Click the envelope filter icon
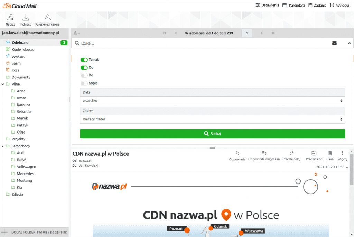The height and width of the screenshot is (237, 354). 334,43
